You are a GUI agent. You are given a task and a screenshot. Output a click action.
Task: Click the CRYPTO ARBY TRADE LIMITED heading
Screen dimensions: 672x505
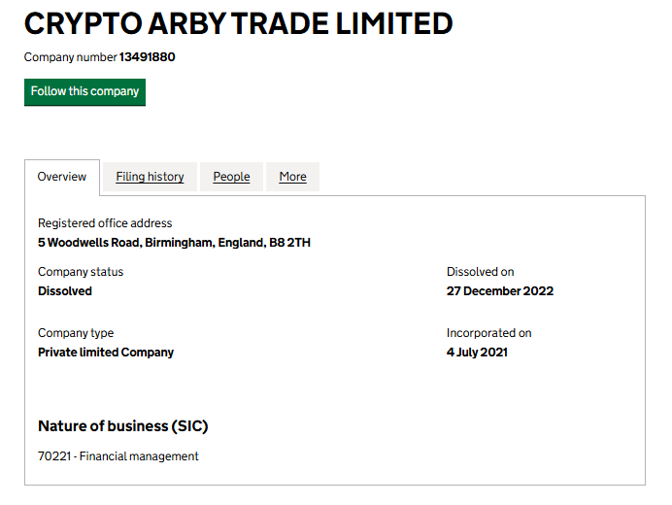(x=239, y=23)
